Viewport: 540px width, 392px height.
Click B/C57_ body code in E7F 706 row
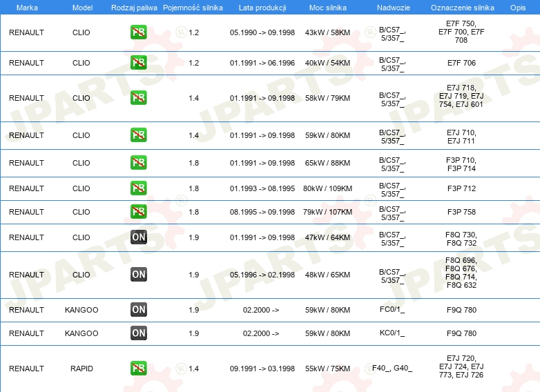[x=392, y=64]
